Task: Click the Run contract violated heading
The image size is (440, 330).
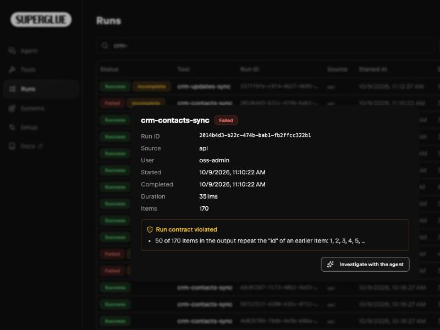Action: point(186,229)
